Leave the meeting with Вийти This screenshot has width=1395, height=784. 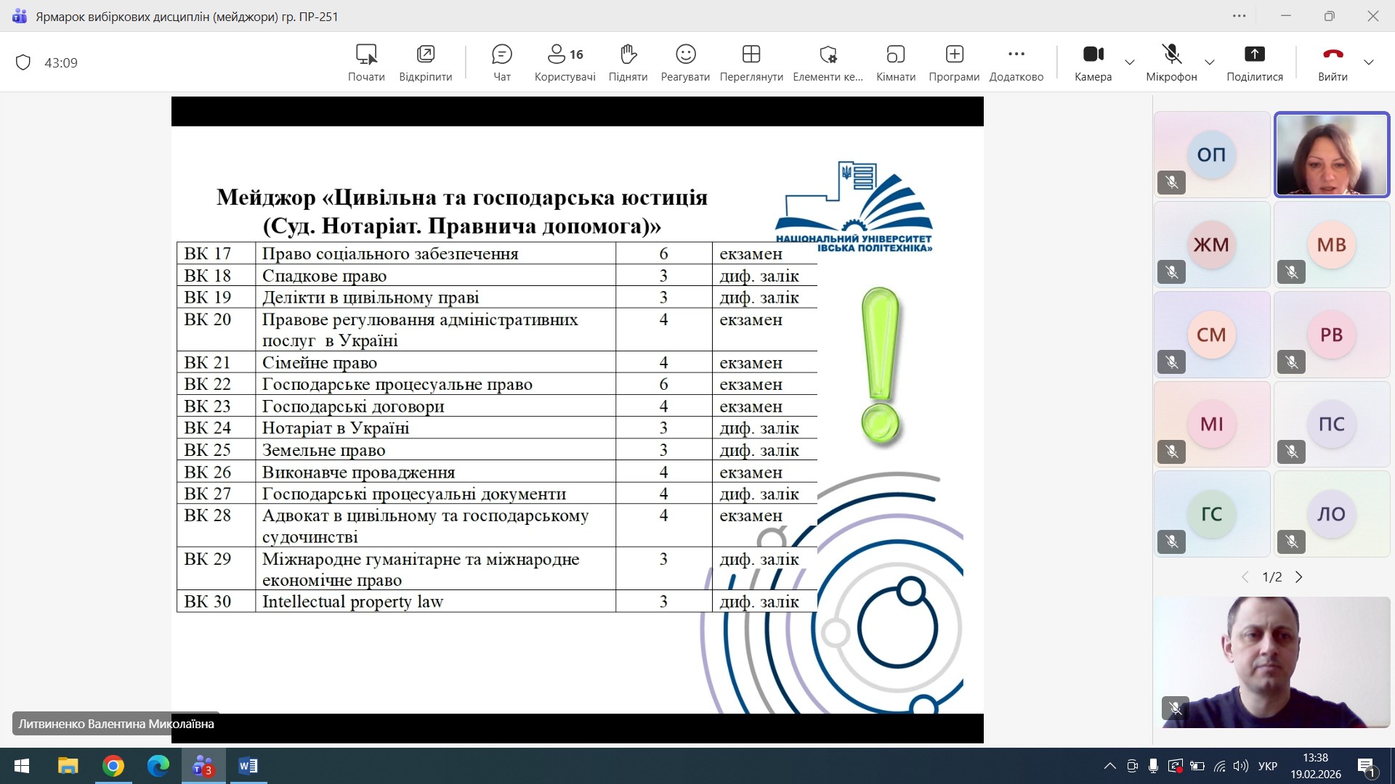(x=1333, y=62)
